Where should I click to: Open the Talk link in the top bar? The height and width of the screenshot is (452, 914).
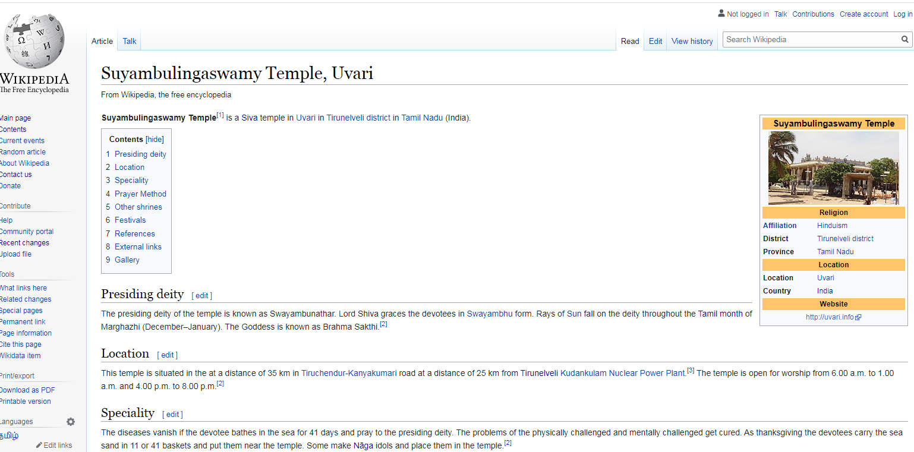click(780, 14)
